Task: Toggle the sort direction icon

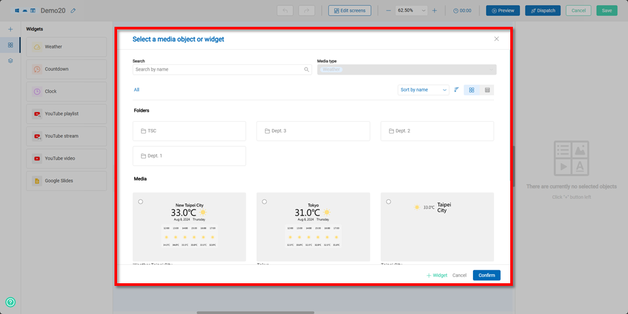Action: click(x=456, y=90)
